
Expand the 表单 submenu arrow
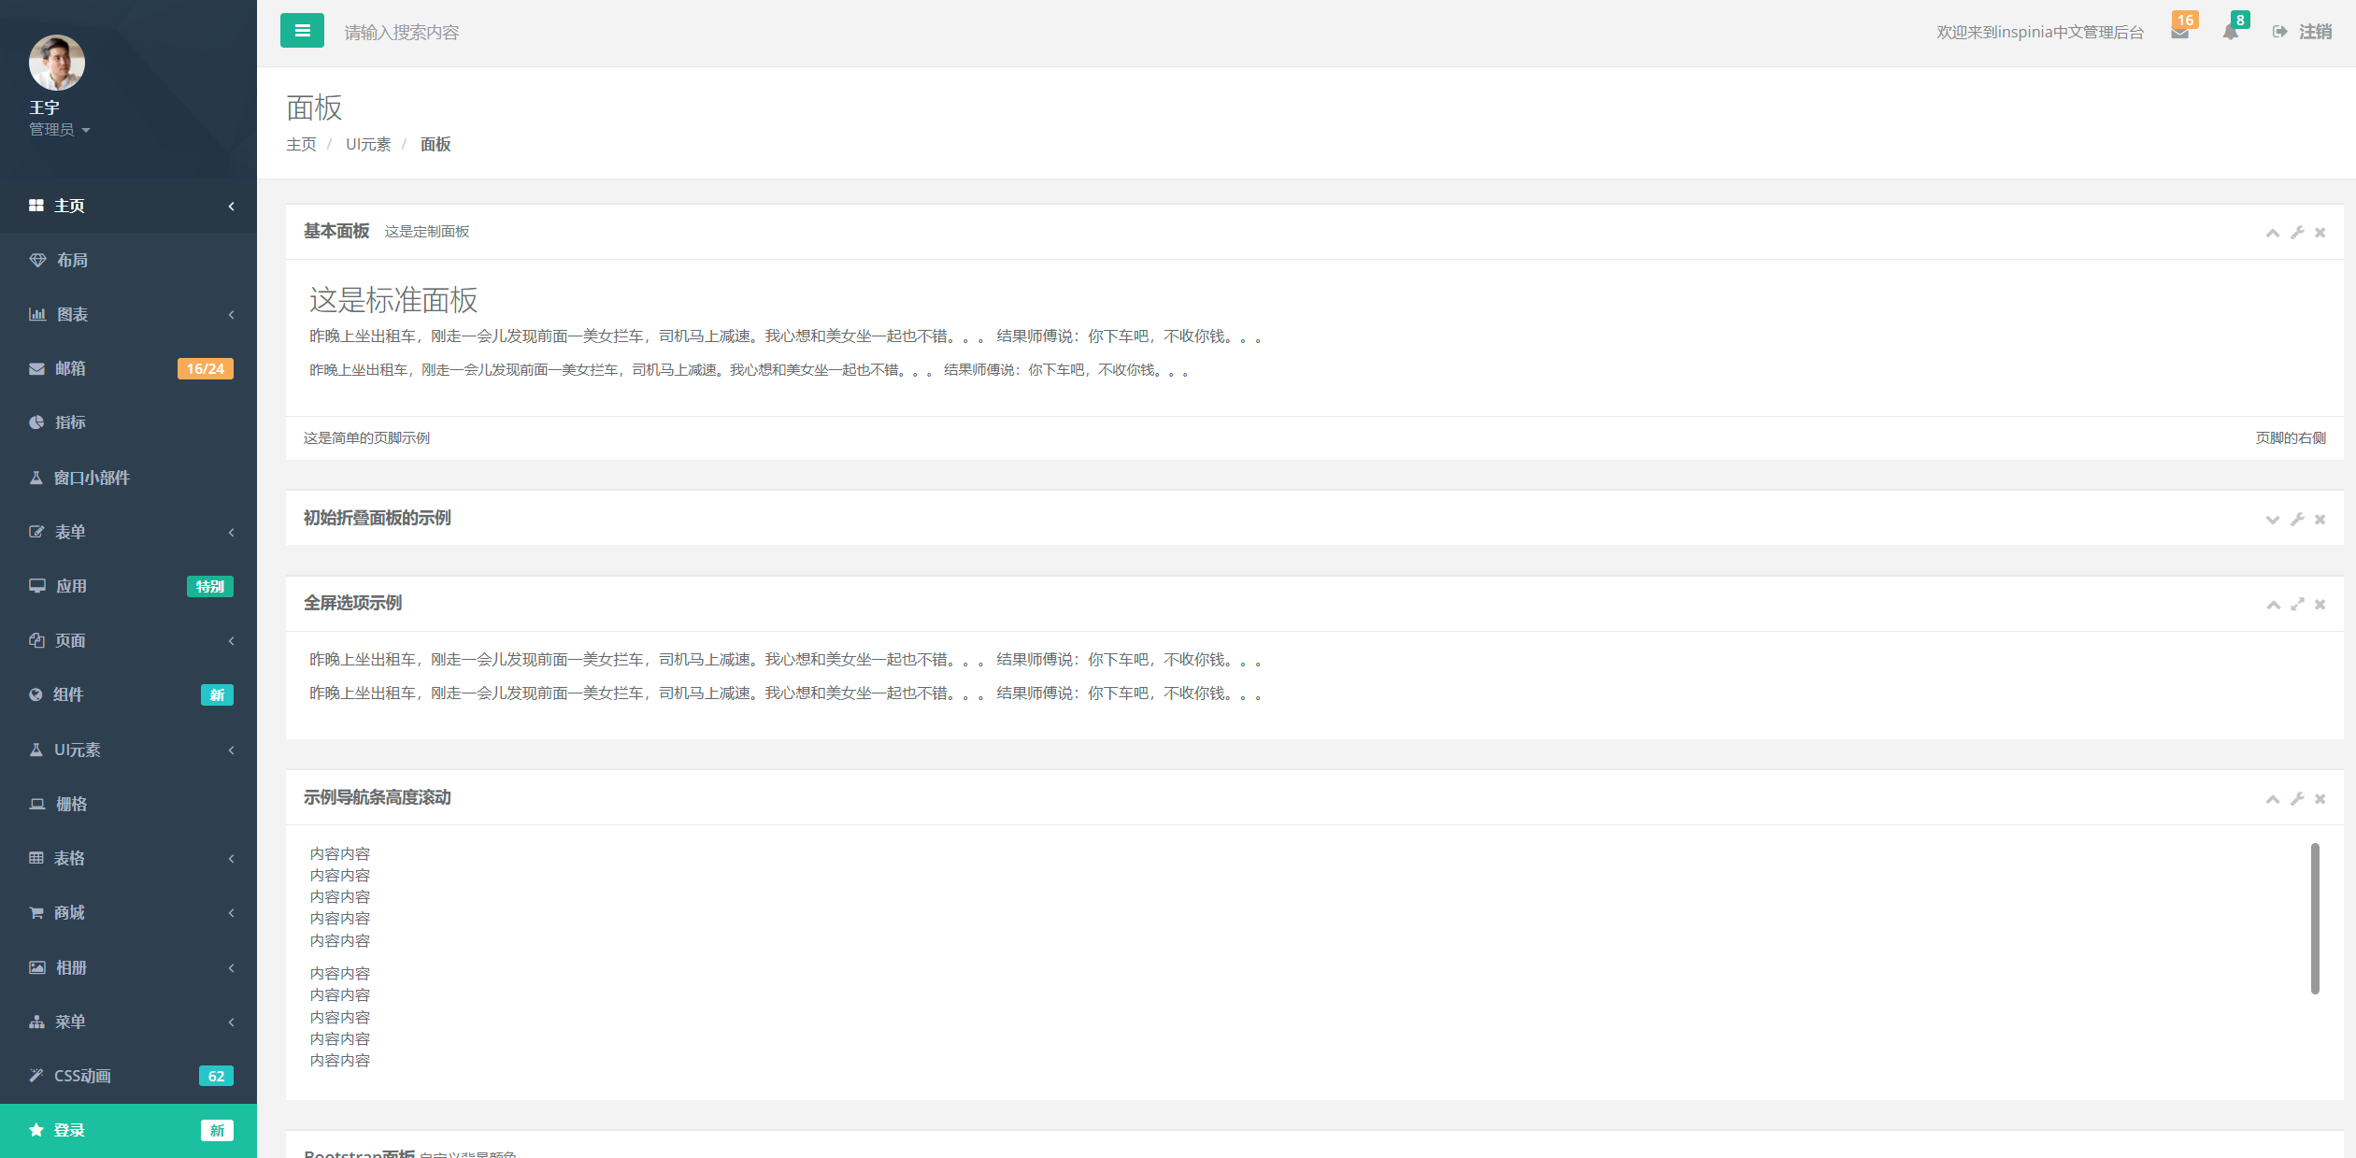pyautogui.click(x=231, y=532)
